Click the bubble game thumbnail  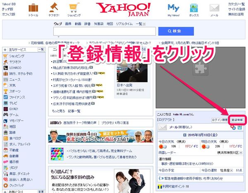(57, 154)
